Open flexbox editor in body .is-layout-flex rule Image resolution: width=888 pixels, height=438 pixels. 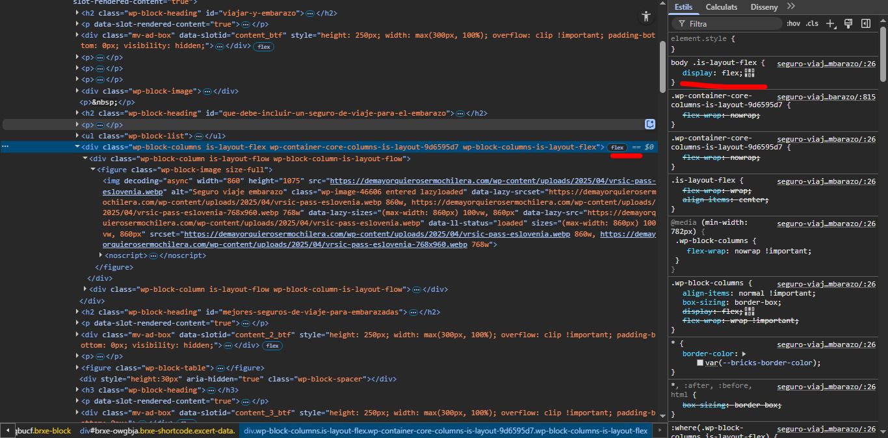[x=750, y=73]
